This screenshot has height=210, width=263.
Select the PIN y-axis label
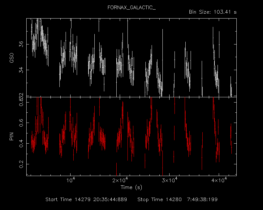11,136
